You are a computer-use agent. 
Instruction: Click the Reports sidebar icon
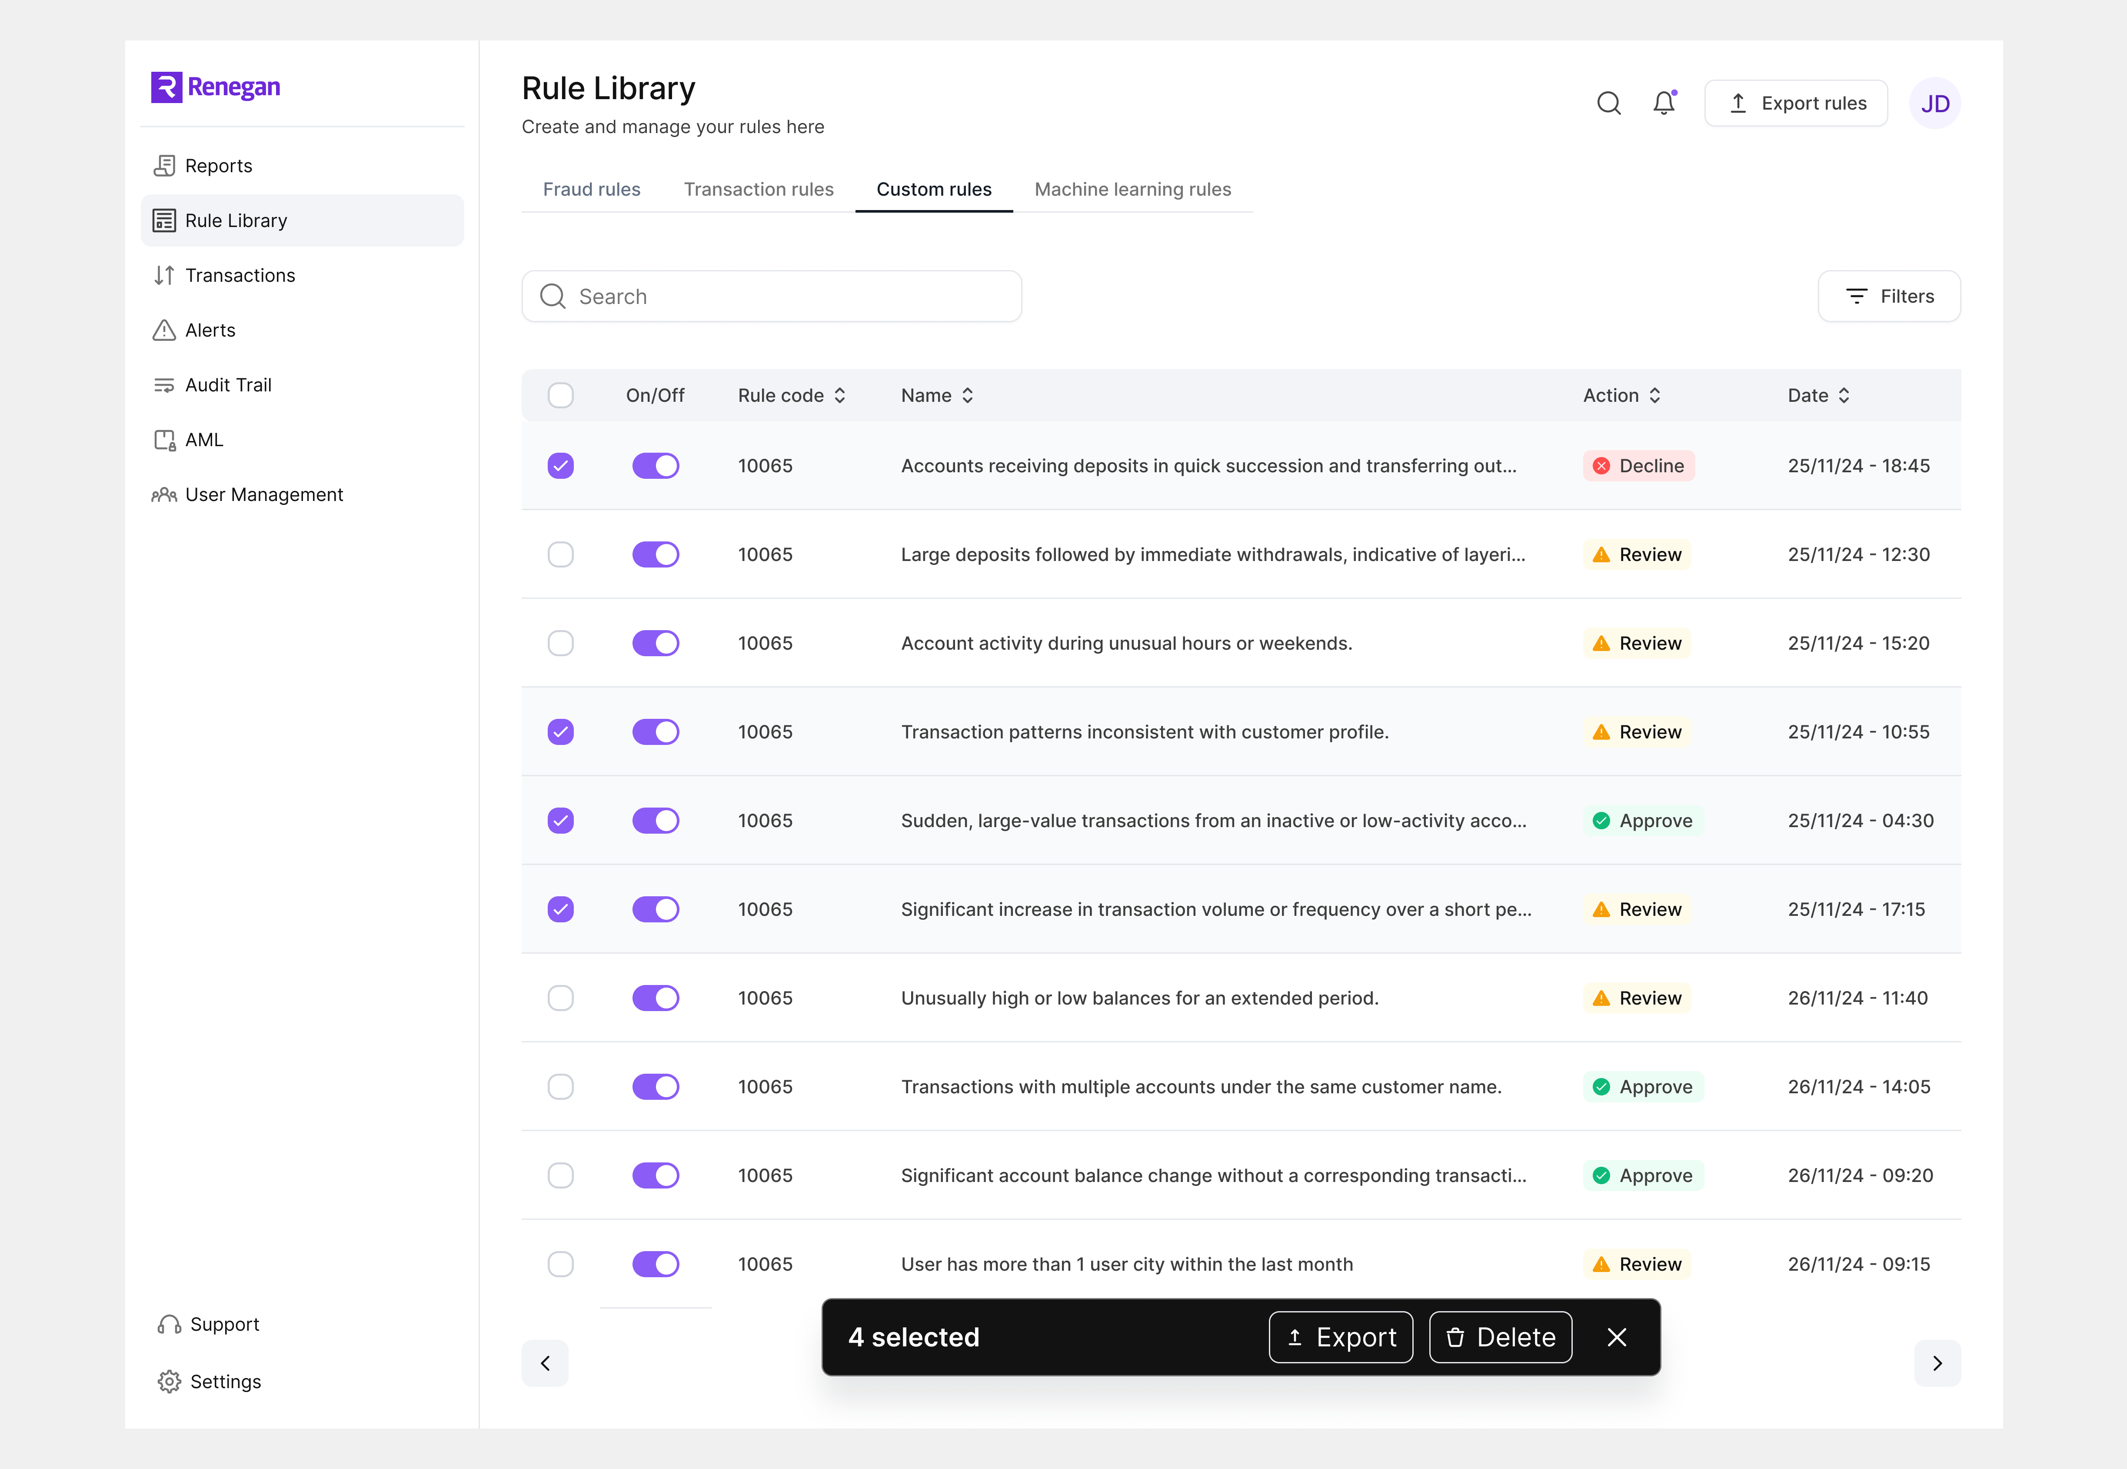[164, 166]
